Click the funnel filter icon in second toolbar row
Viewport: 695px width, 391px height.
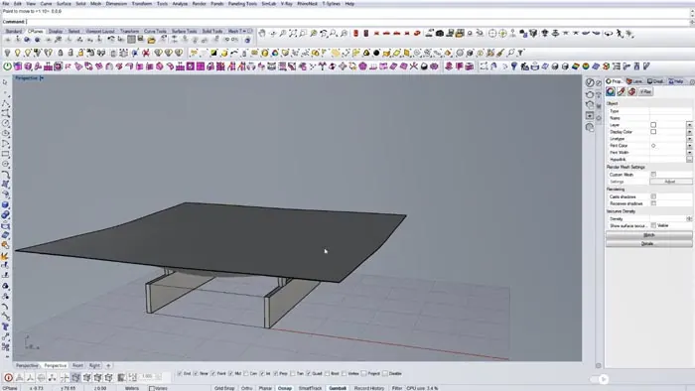point(521,53)
